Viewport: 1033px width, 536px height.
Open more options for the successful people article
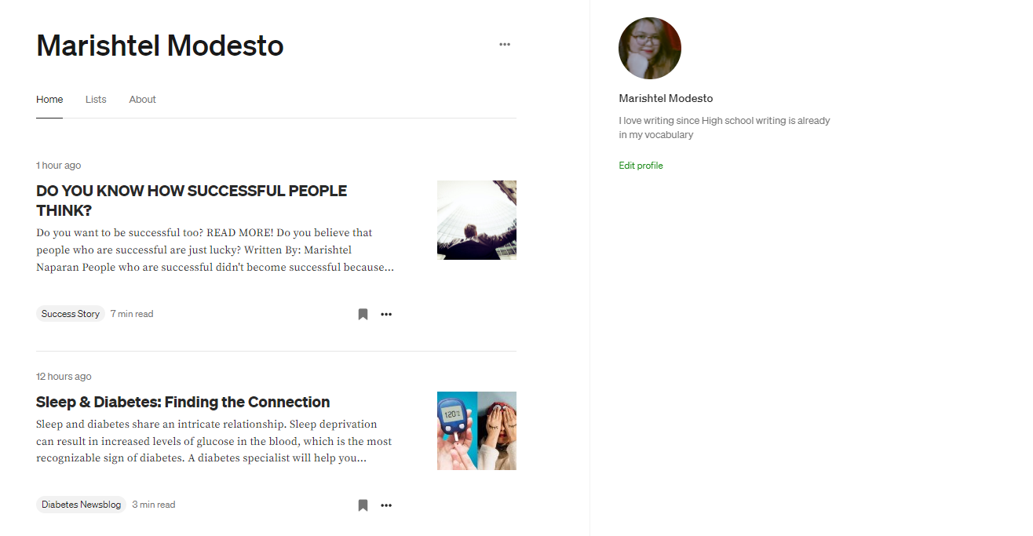point(386,314)
